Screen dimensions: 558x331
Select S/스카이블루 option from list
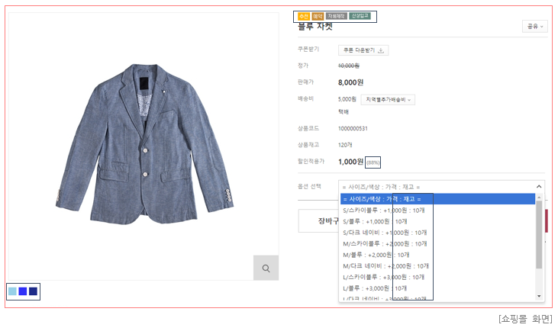385,210
